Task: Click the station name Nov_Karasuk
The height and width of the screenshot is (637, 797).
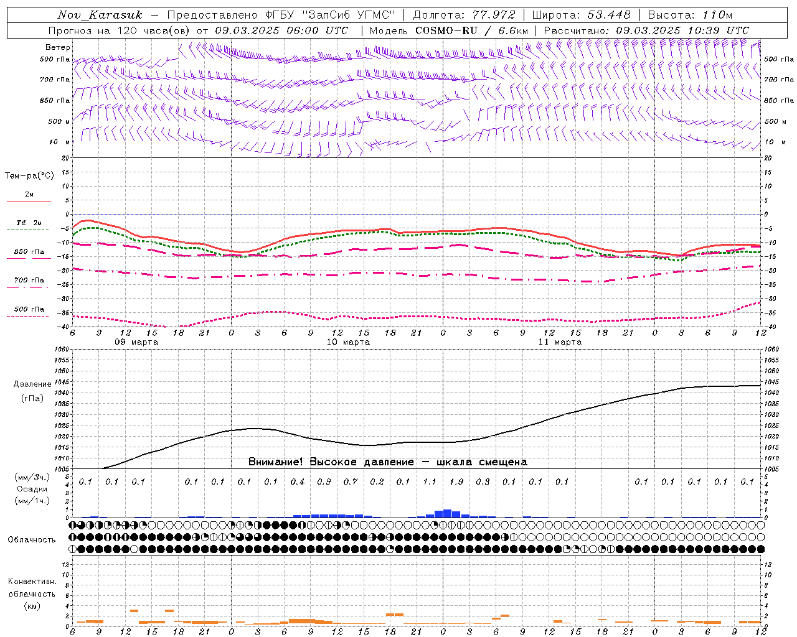Action: pyautogui.click(x=100, y=15)
